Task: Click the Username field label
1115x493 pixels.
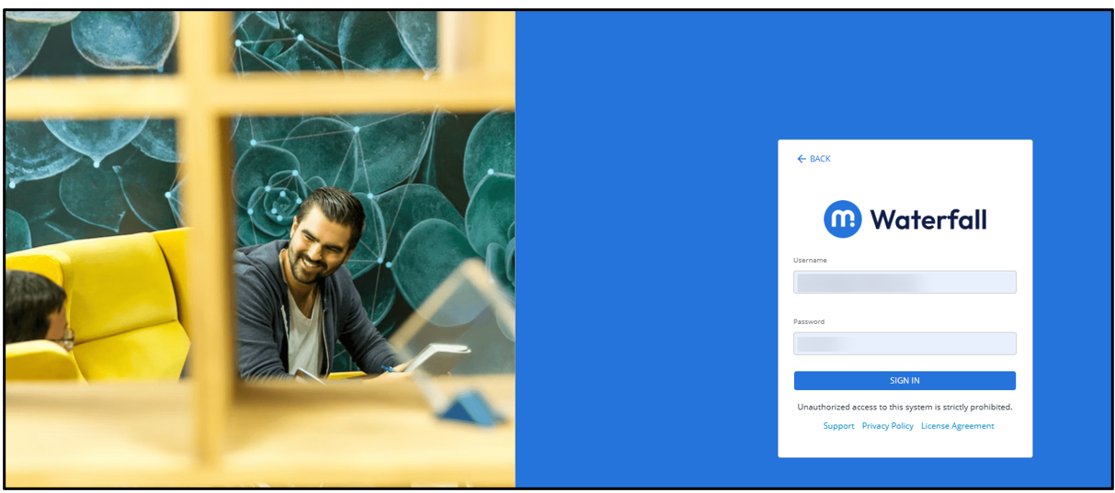Action: 810,261
